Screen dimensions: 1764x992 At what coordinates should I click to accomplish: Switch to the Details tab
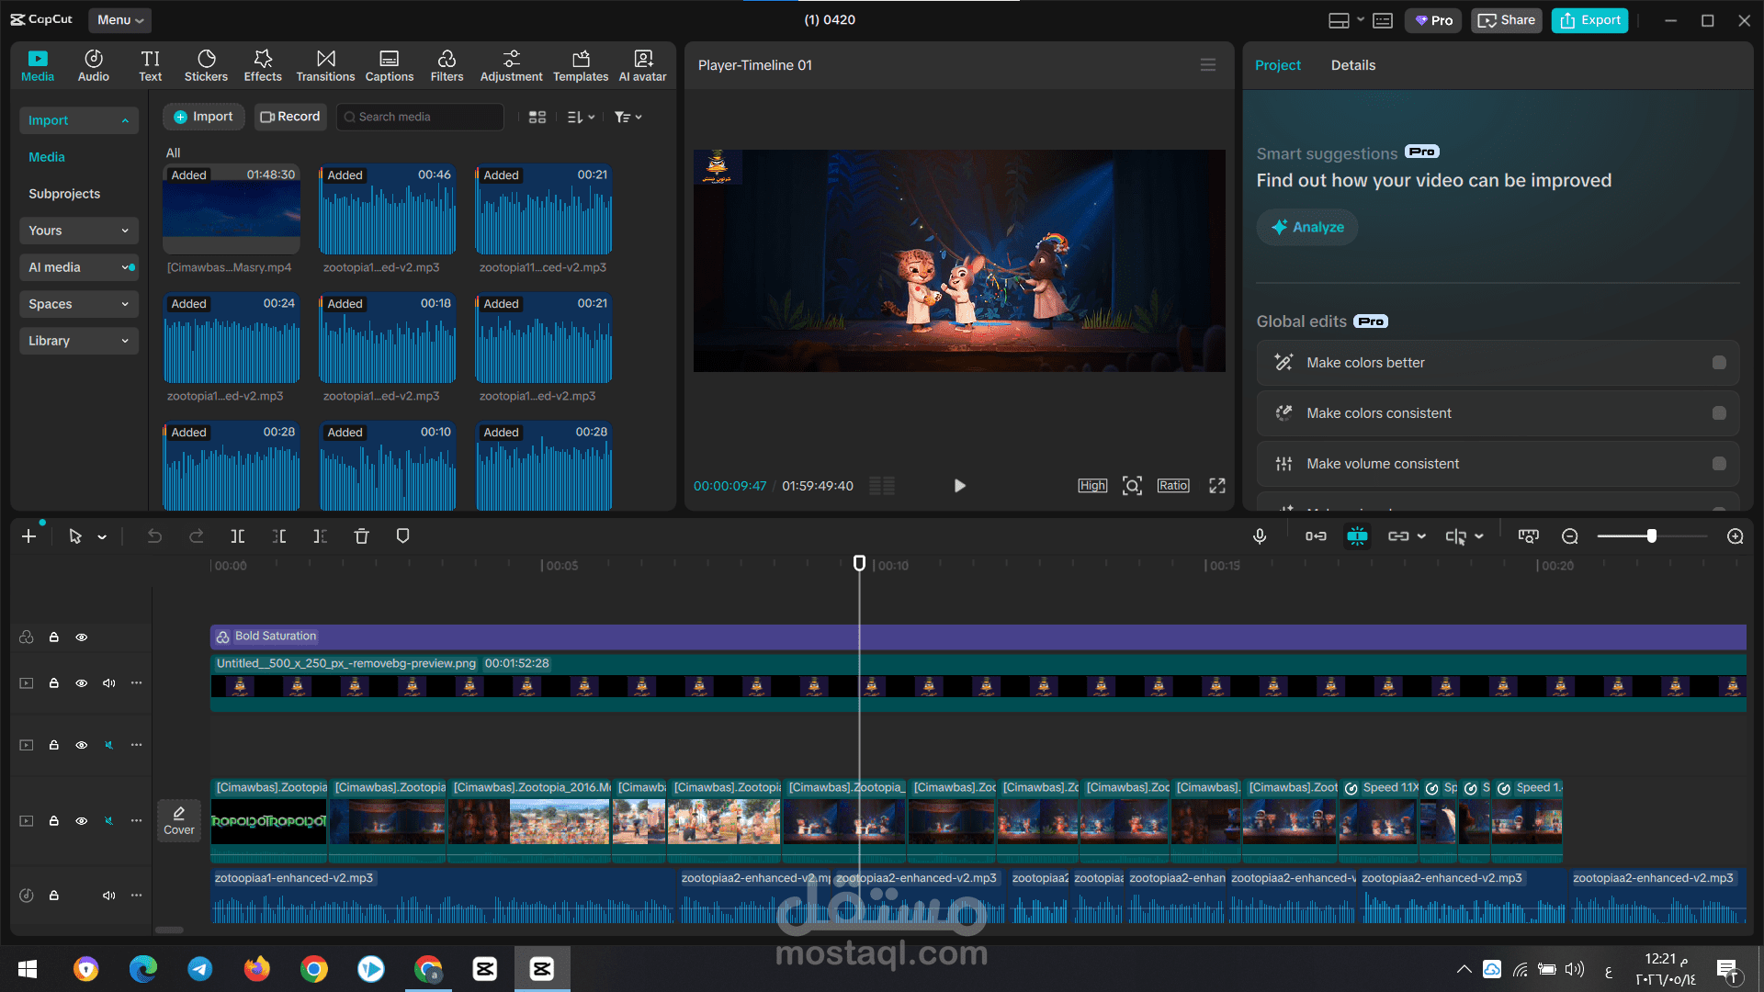coord(1353,65)
